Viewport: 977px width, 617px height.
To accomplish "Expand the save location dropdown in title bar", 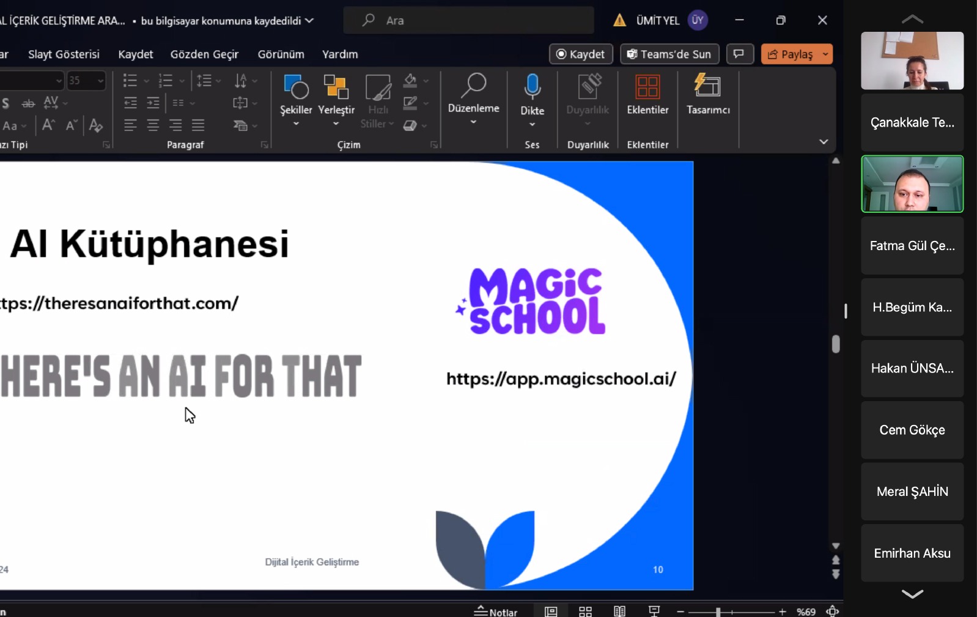I will click(310, 20).
